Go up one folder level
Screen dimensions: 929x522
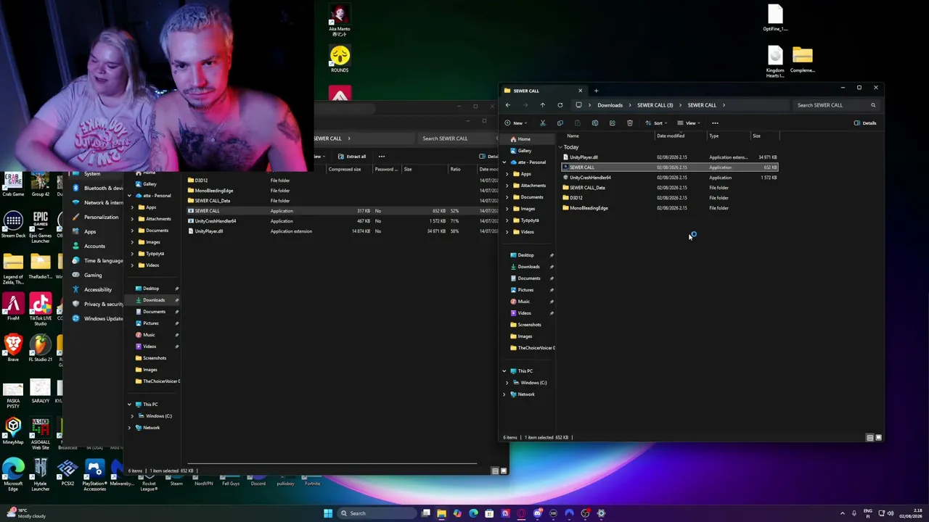pyautogui.click(x=542, y=105)
